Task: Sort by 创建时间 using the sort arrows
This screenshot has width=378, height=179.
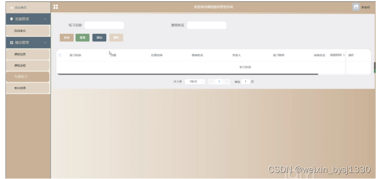Action: click(x=344, y=55)
